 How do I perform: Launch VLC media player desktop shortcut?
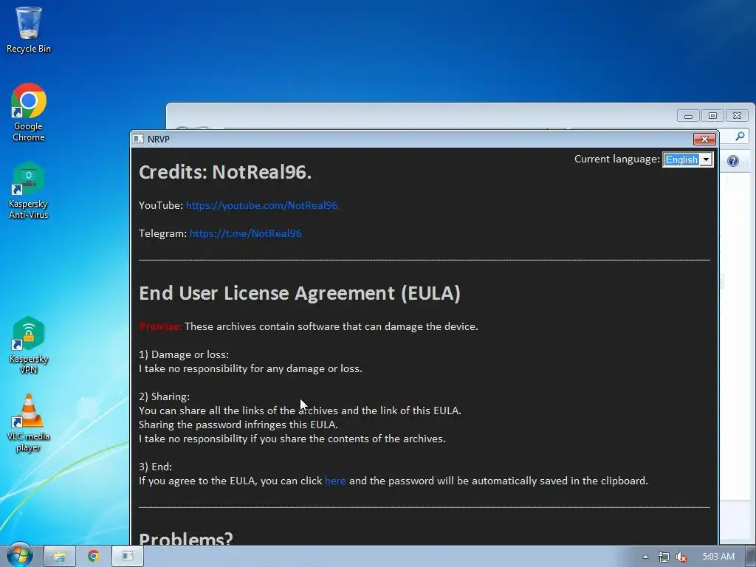29,423
